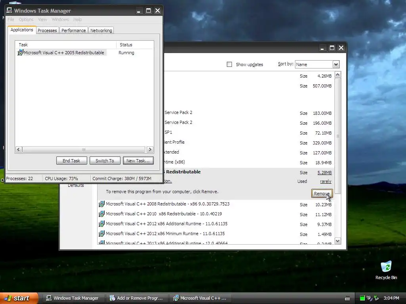This screenshot has height=304, width=406.
Task: Click the Switch To button
Action: (105, 161)
